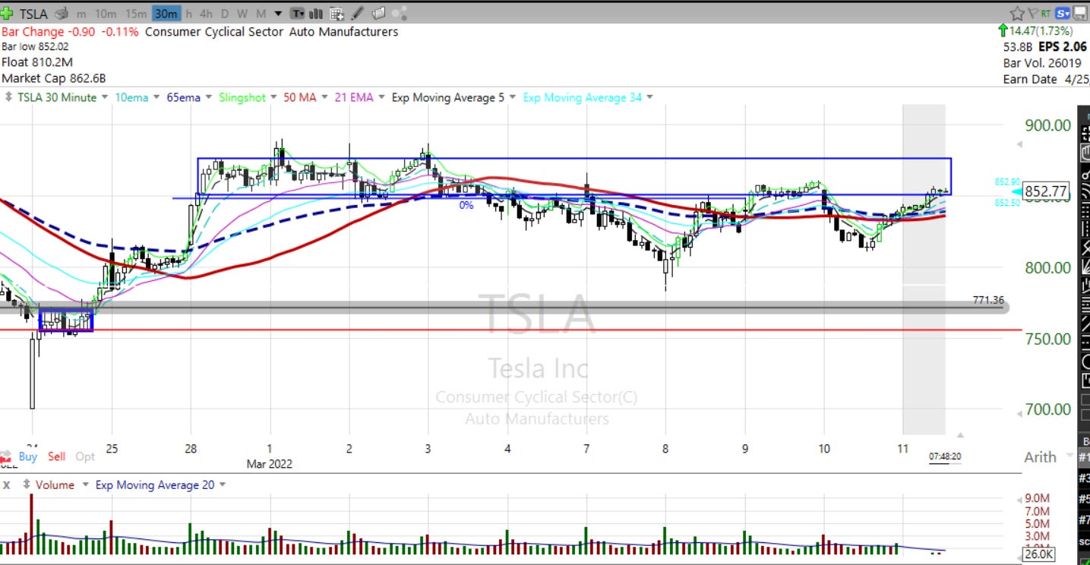
Task: Click the trade arrows icon beside Buy
Action: point(7,457)
